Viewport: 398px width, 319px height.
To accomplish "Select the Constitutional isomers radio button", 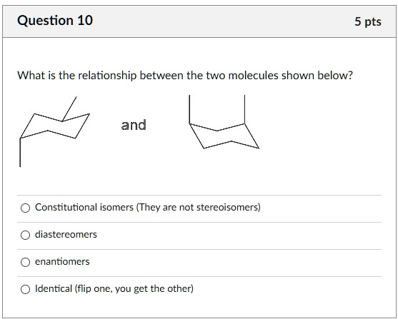I will point(25,208).
